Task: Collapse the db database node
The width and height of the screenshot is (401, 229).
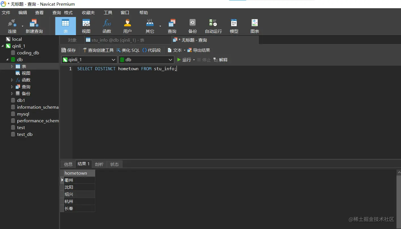Action: pos(7,59)
